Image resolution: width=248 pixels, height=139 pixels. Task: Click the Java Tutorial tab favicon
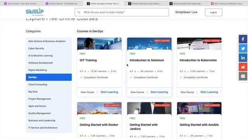(x=5, y=3)
